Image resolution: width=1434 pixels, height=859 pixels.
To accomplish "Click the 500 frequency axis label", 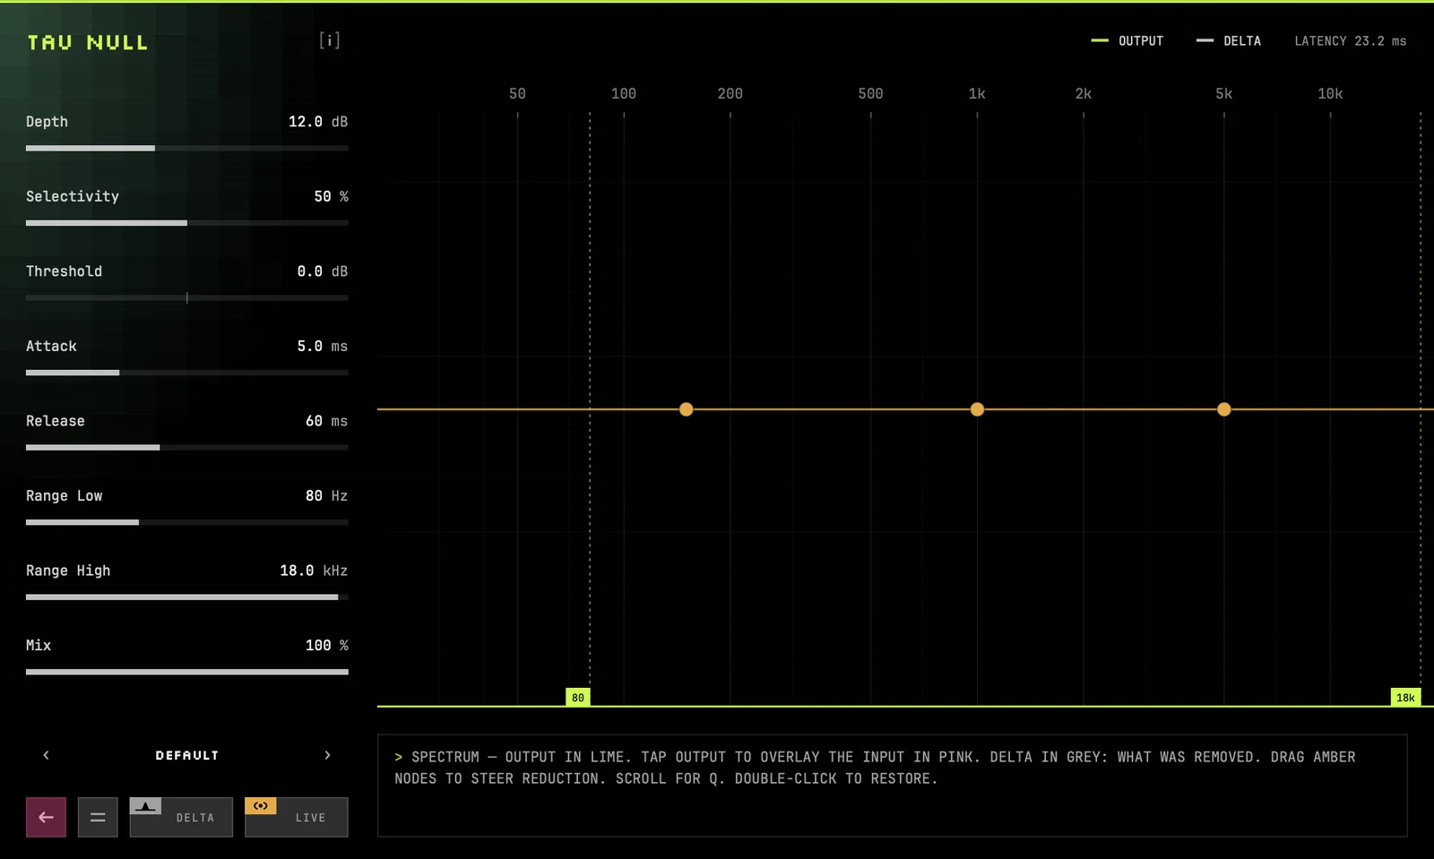I will tap(870, 93).
